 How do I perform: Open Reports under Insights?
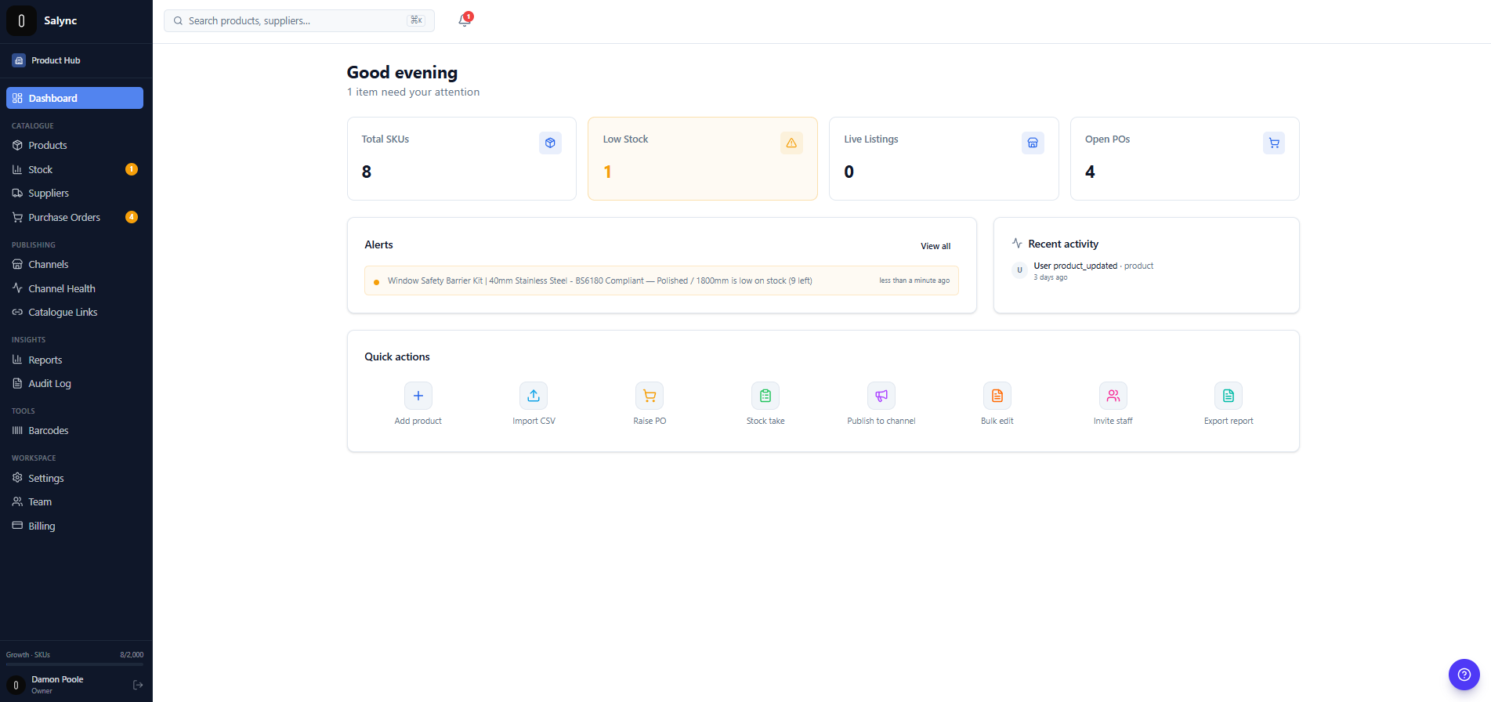74,360
